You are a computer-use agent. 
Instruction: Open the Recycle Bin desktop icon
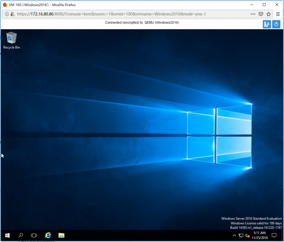(x=12, y=40)
